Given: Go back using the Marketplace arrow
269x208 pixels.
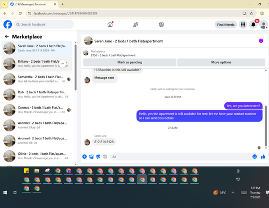Looking at the screenshot, I should pyautogui.click(x=7, y=36).
